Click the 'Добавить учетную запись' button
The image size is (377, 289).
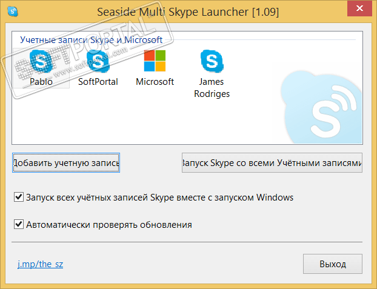click(x=66, y=163)
